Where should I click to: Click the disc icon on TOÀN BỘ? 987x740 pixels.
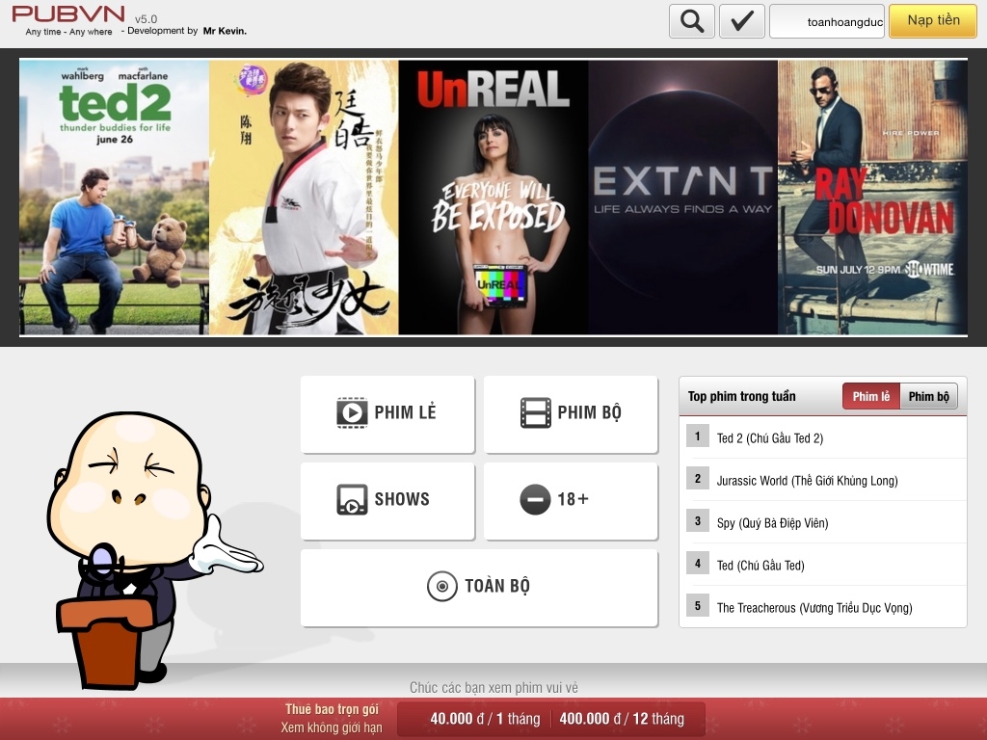point(441,587)
